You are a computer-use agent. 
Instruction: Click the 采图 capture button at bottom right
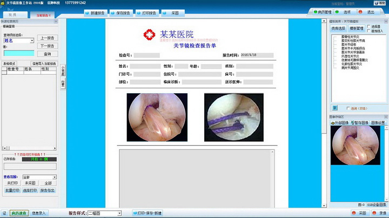359,213
